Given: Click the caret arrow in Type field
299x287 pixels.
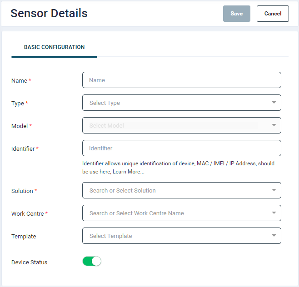Looking at the screenshot, I should (x=274, y=103).
